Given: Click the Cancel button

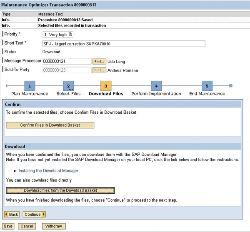Looking at the screenshot, I should pos(27,226).
